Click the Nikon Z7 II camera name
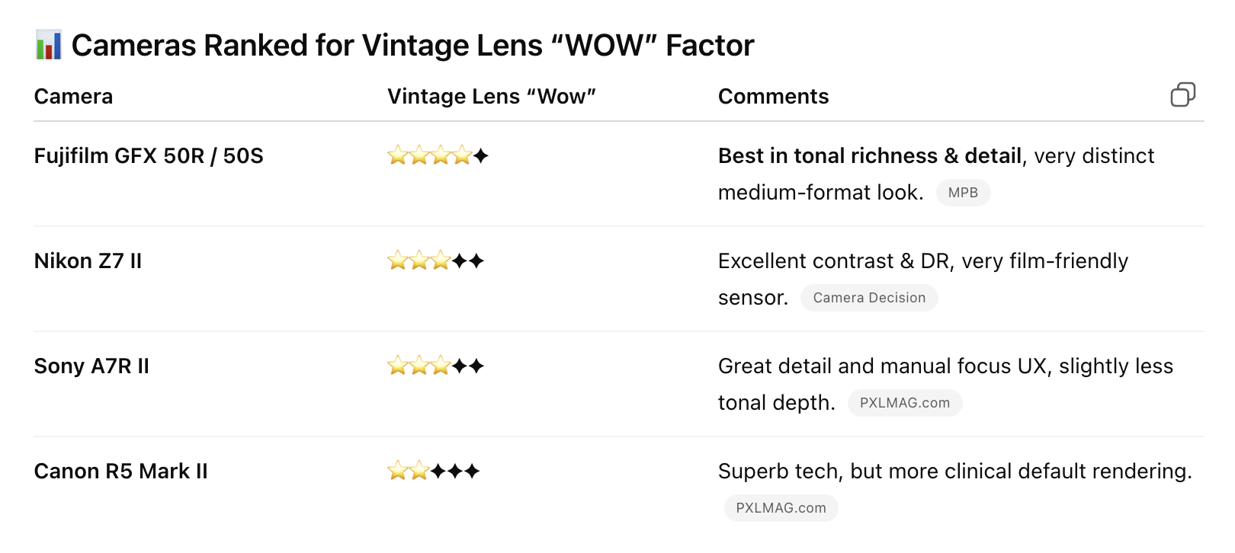The image size is (1235, 553). click(x=88, y=261)
